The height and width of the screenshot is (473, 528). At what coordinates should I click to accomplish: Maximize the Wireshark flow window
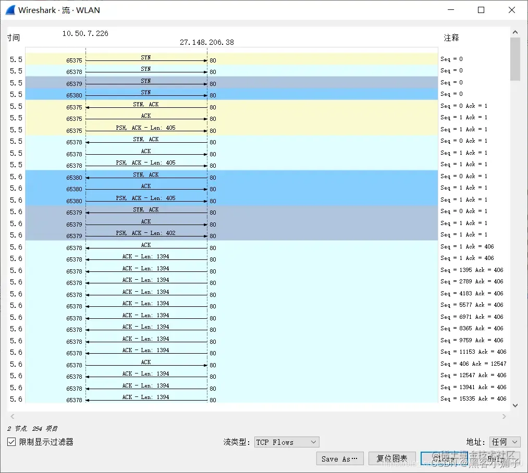[481, 10]
